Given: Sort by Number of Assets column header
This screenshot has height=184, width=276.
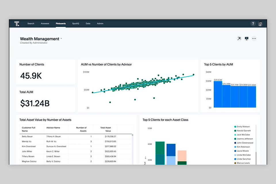Looking at the screenshot, I should [x=81, y=129].
